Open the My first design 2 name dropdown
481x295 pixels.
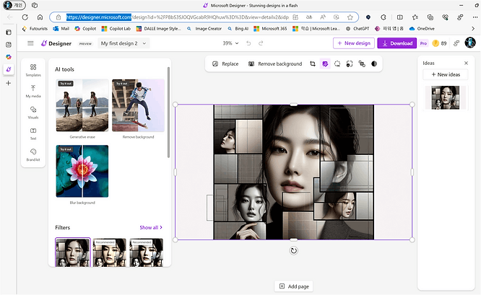(123, 43)
